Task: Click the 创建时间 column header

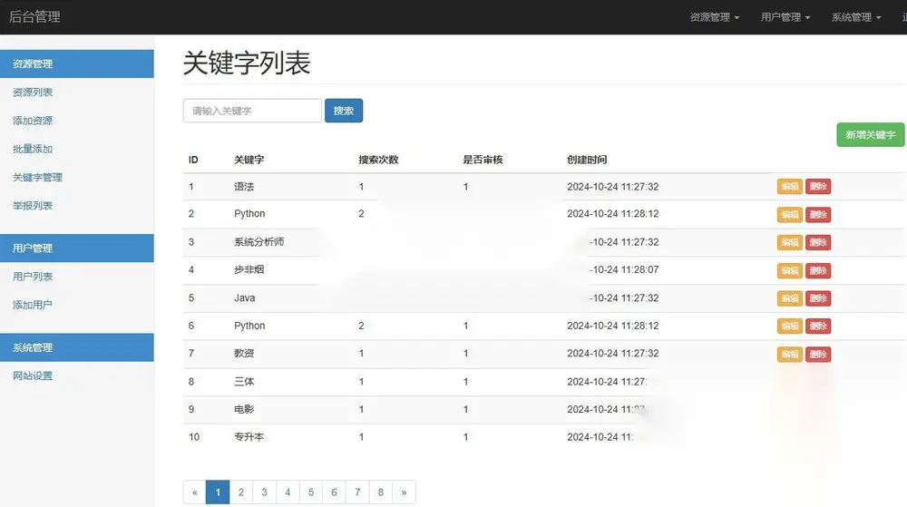Action: [x=587, y=160]
